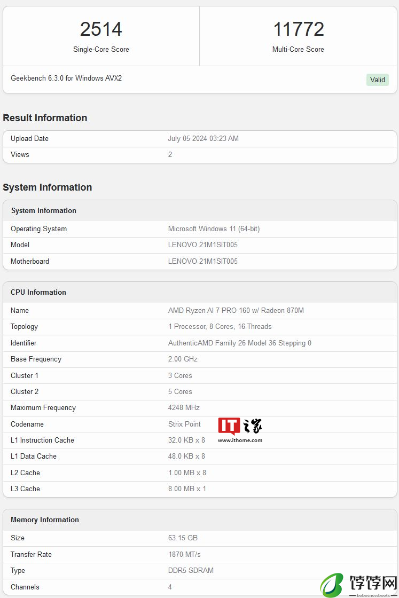Click the Identifier label
399x598 pixels.
(x=24, y=343)
